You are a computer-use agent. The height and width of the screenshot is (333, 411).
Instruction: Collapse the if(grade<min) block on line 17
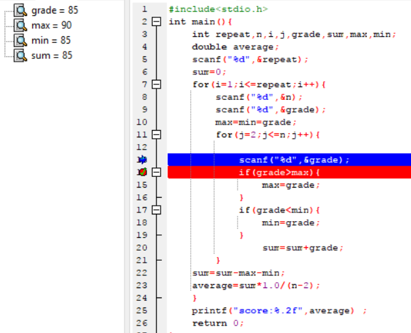coord(157,210)
